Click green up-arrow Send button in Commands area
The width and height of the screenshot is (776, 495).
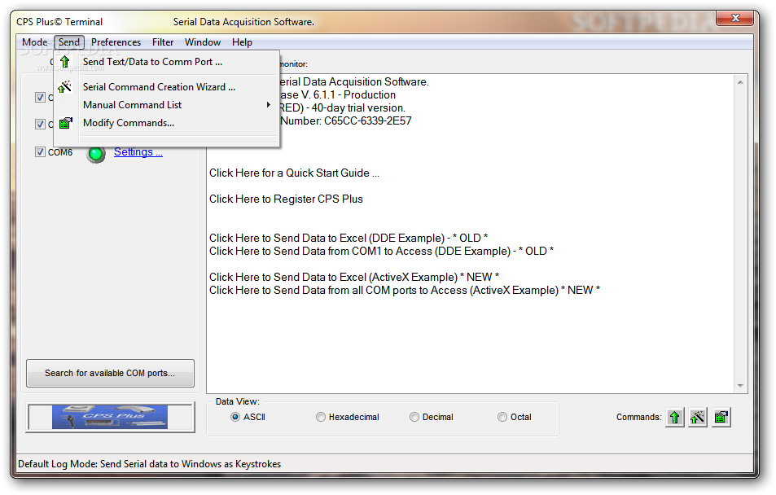675,418
